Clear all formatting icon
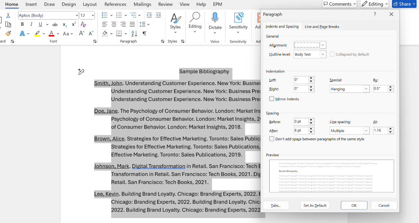This screenshot has height=223, width=419. pos(83,24)
